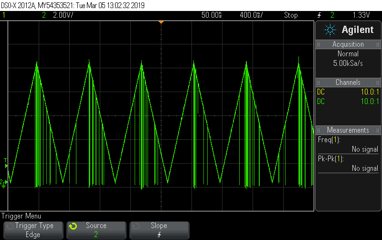Click the yellow DC coupling for channel 1
382x240 pixels.
pyautogui.click(x=321, y=92)
